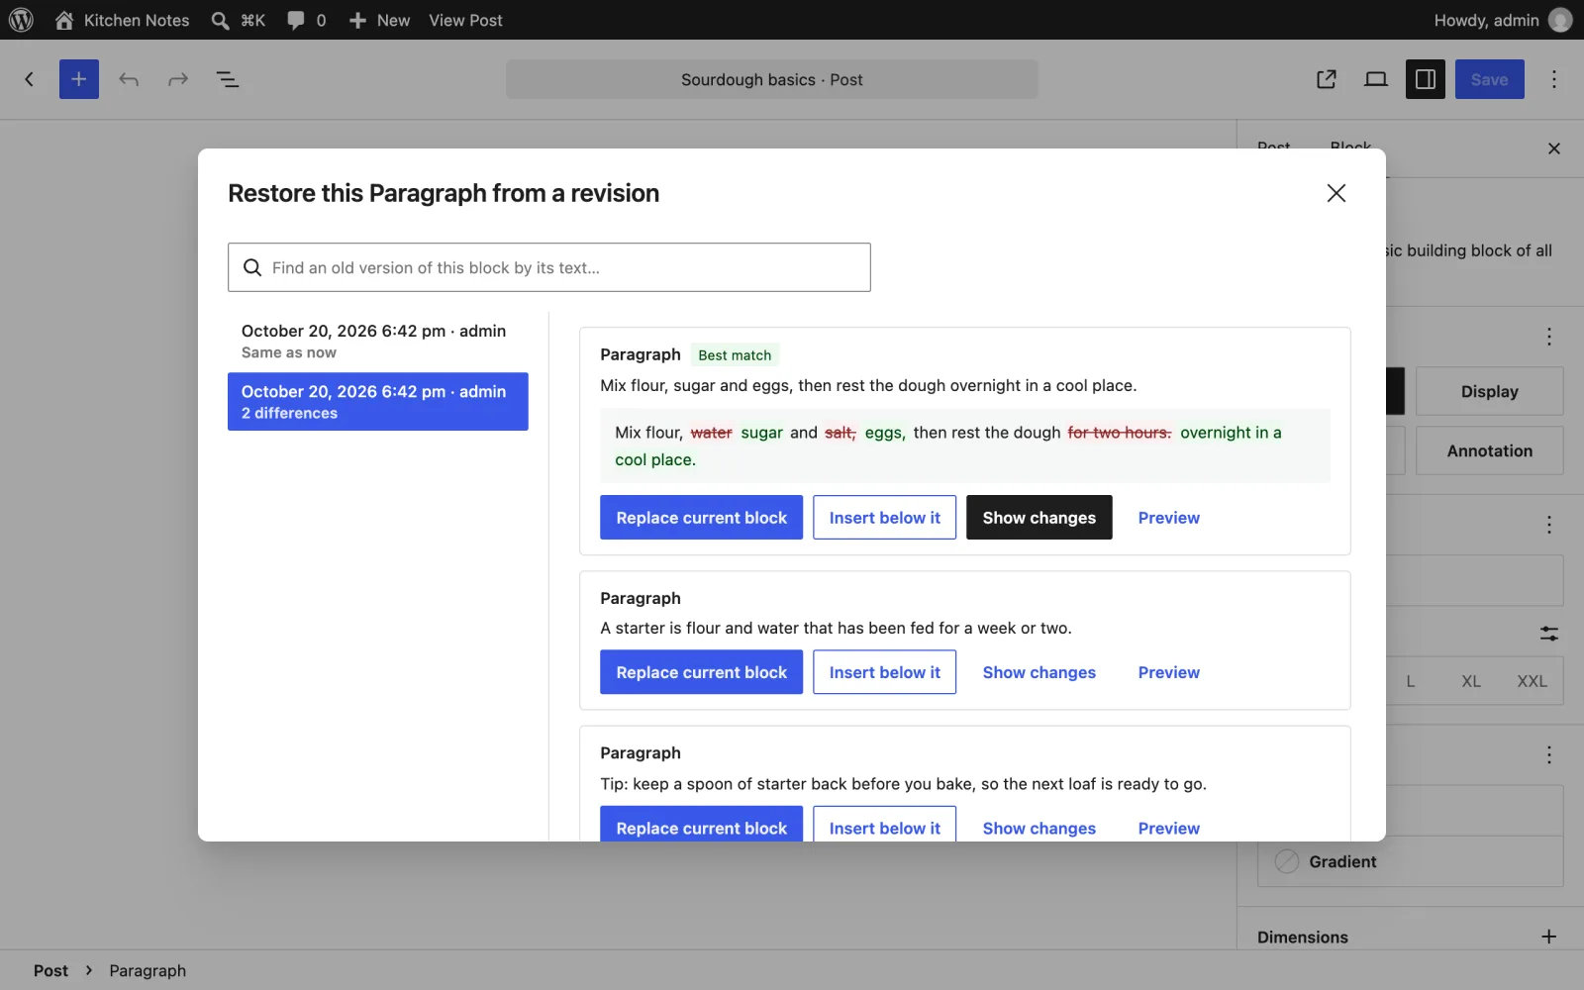This screenshot has height=990, width=1584.
Task: Focus the find old version search field
Action: (x=549, y=267)
